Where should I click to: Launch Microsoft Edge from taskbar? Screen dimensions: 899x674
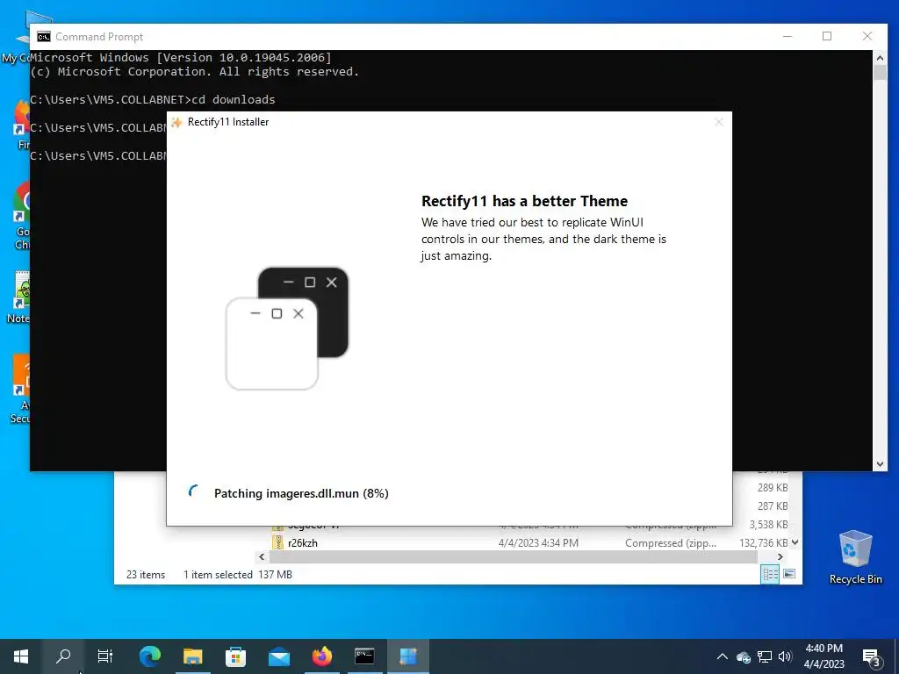(150, 656)
